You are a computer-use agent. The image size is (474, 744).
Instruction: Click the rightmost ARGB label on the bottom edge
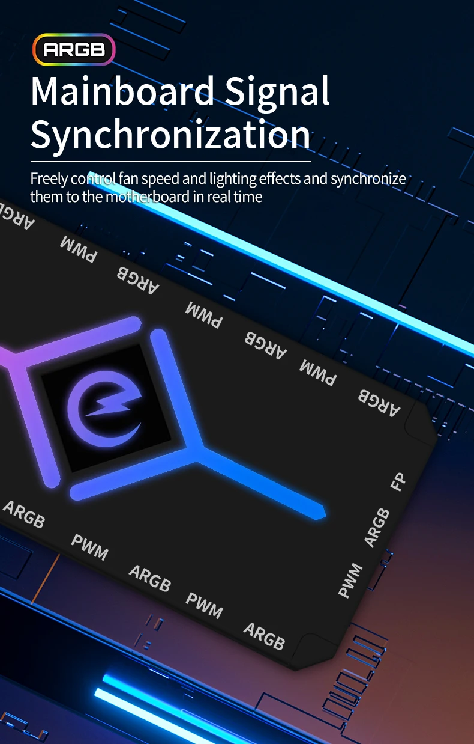pos(264,636)
